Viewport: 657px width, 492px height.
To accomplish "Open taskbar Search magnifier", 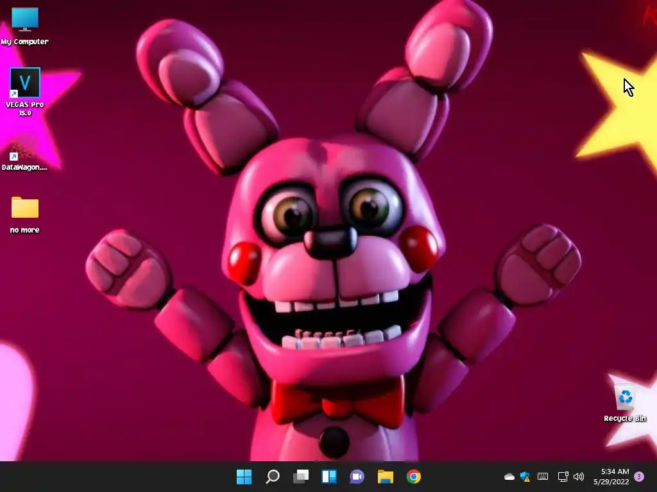I will tap(272, 477).
